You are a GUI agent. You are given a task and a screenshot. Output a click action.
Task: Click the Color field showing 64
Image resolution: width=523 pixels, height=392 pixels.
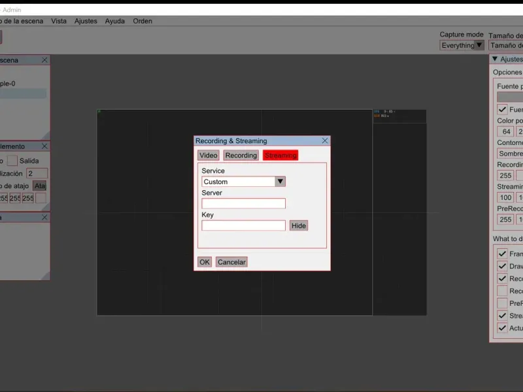(505, 131)
